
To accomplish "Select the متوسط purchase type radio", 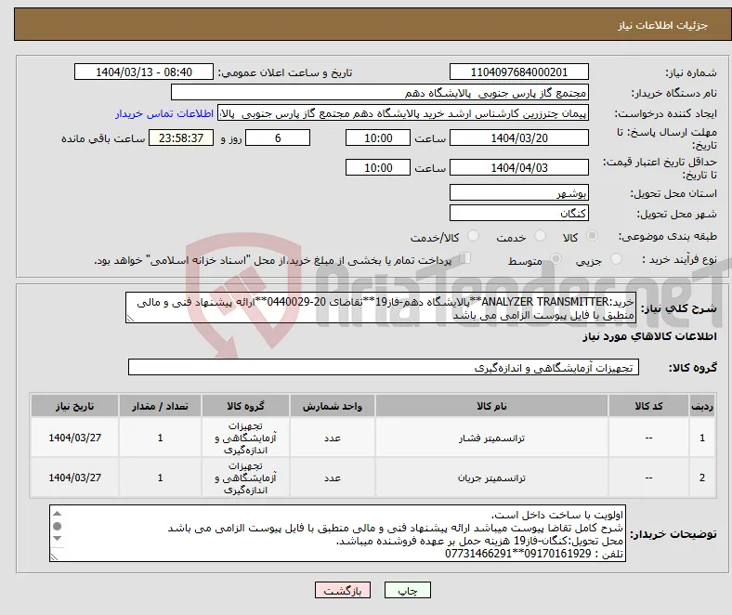I will pyautogui.click(x=556, y=258).
